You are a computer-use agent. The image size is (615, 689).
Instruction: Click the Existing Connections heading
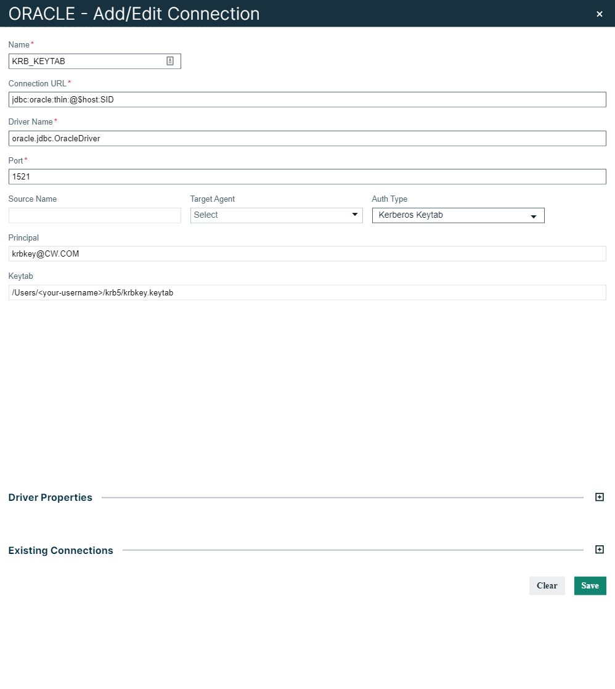[60, 550]
